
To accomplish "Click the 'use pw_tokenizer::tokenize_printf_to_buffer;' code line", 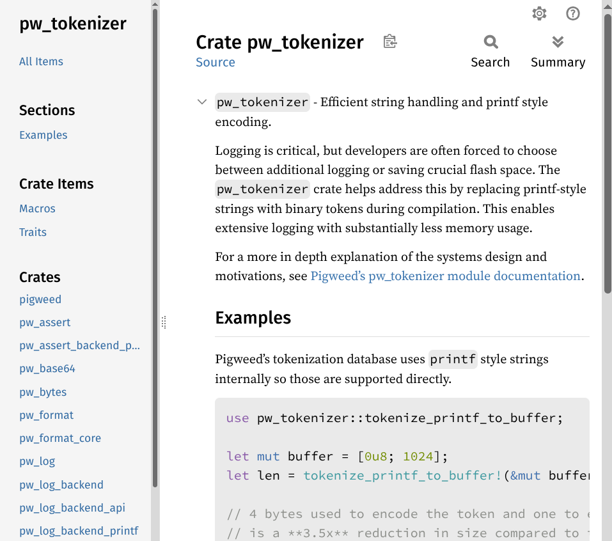I will (395, 418).
